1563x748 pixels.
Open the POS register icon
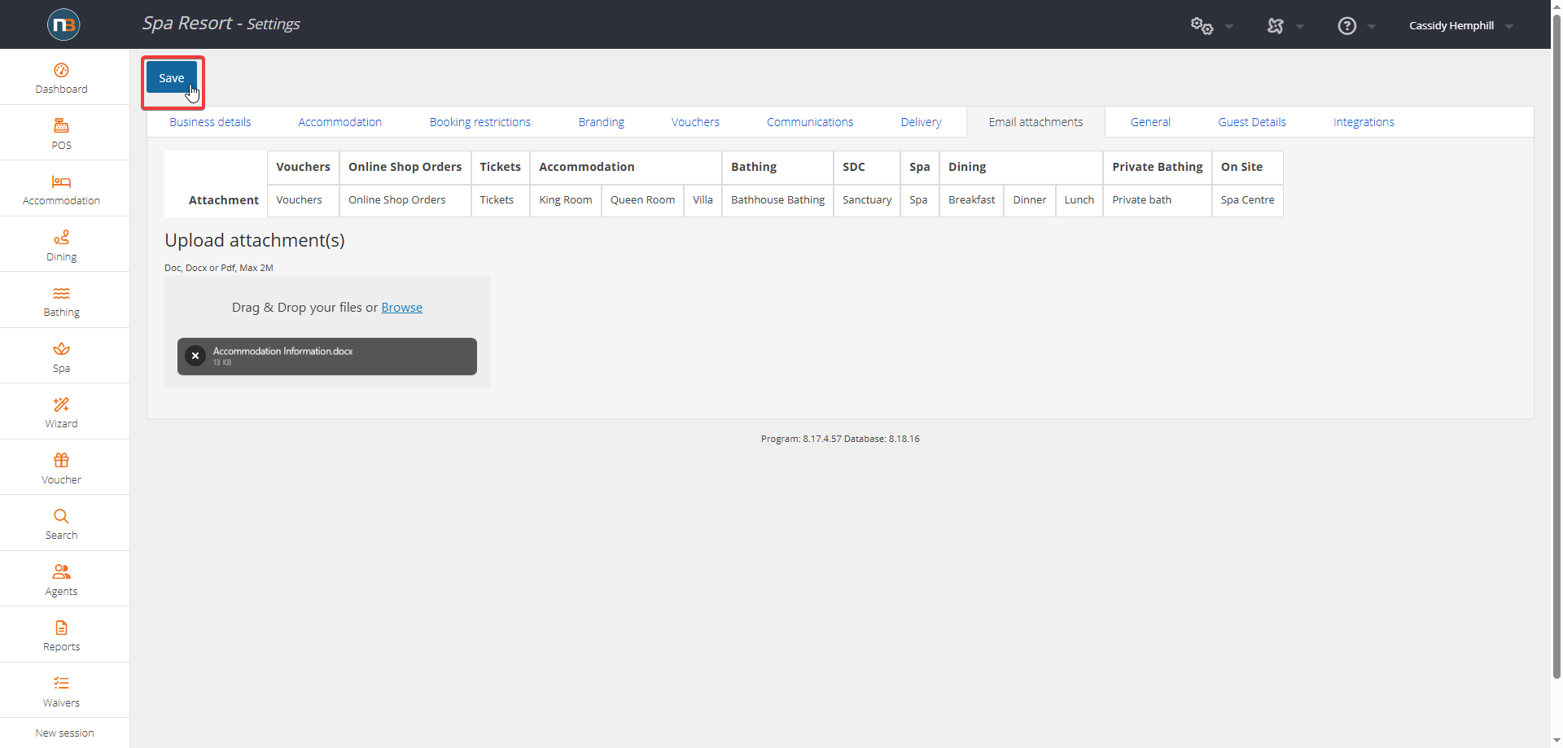tap(61, 125)
